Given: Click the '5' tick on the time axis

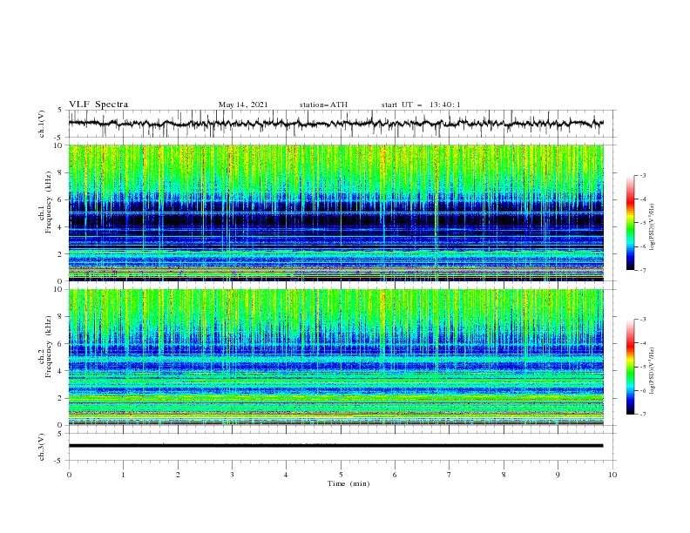Looking at the screenshot, I should [x=341, y=475].
